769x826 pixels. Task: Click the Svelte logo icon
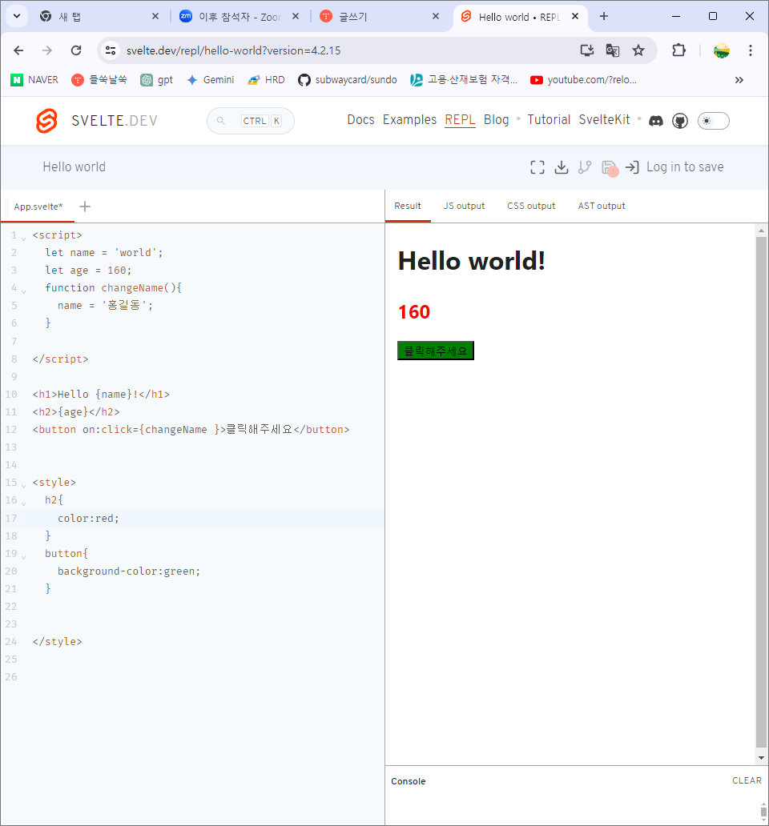point(46,121)
